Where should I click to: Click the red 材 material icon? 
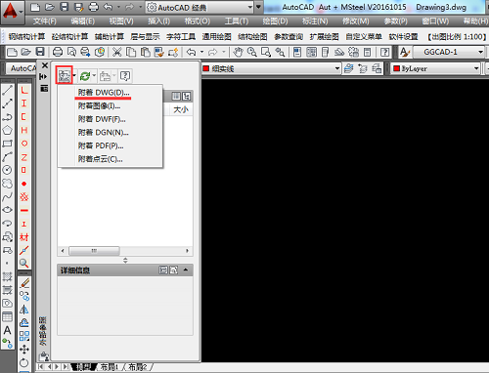coord(24,237)
